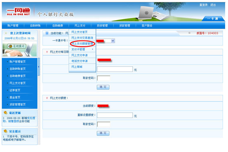Image resolution: width=228 pixels, height=152 pixels.
Task: Expand the 支付卡管理 submenu arrow
Action: pos(93,49)
